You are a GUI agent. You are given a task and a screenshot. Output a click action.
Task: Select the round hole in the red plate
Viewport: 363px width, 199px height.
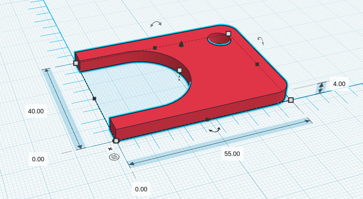click(x=219, y=39)
